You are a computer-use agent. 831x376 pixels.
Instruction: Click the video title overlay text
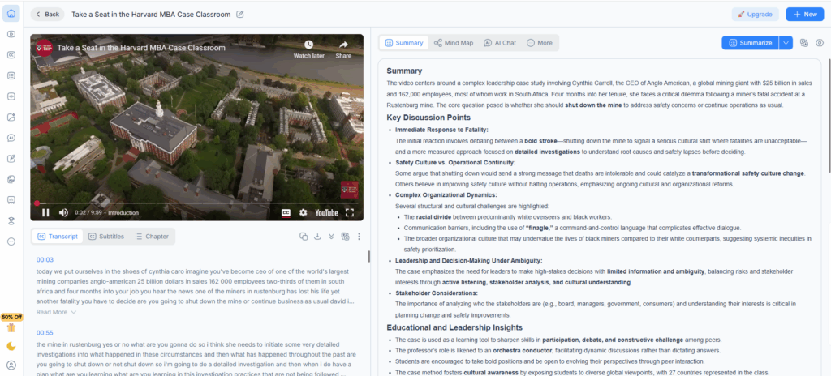[141, 48]
